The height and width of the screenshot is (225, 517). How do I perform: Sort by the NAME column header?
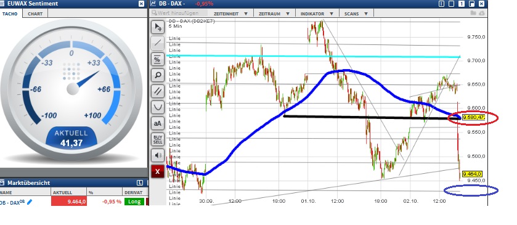(25, 192)
